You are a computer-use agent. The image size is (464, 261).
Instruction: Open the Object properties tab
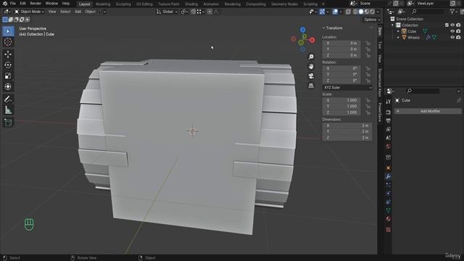(x=389, y=168)
